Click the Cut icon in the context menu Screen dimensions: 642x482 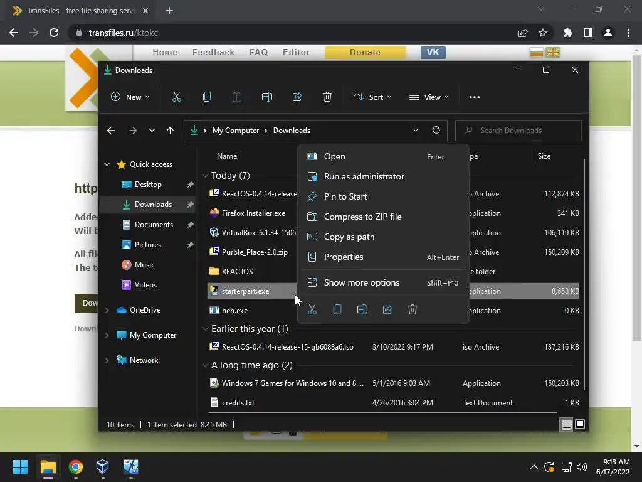(x=312, y=309)
